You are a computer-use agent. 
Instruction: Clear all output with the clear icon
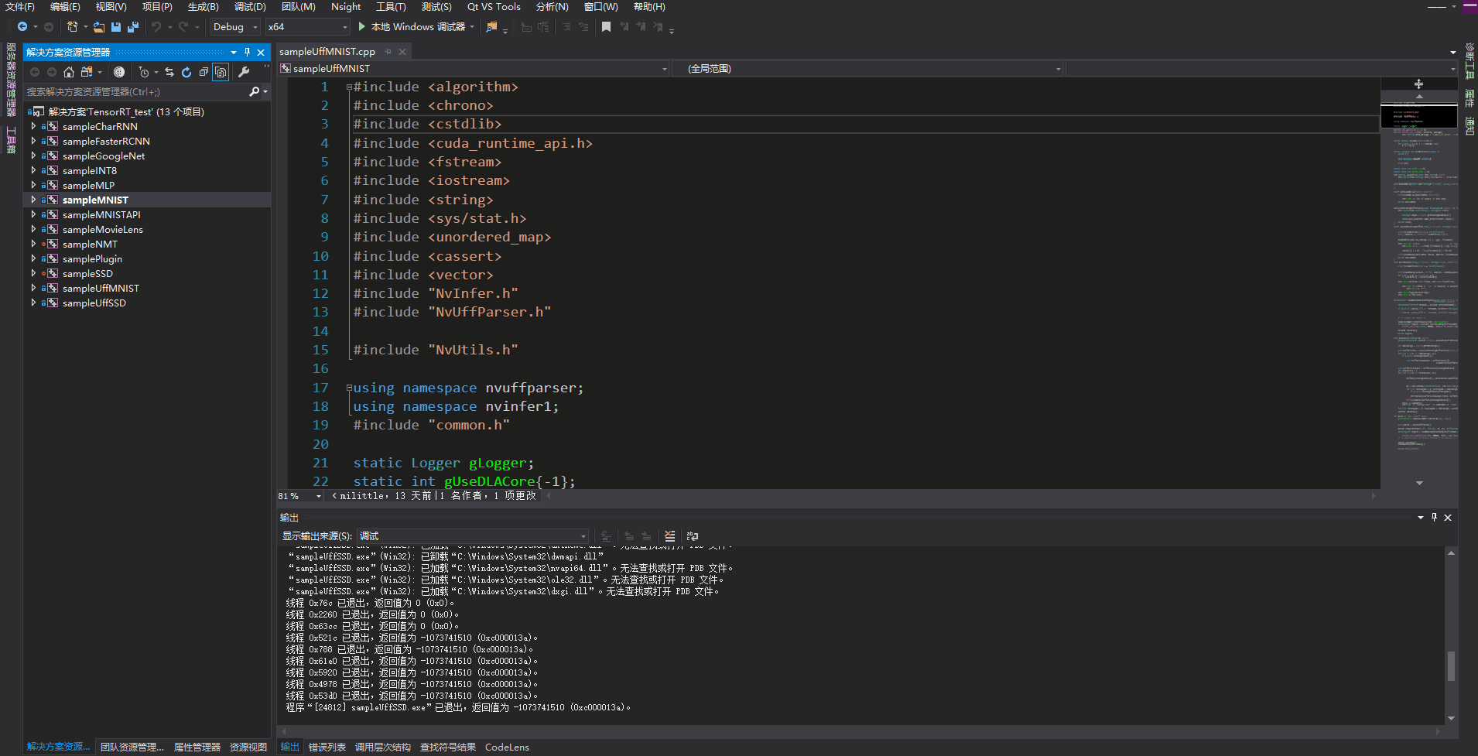pyautogui.click(x=669, y=536)
